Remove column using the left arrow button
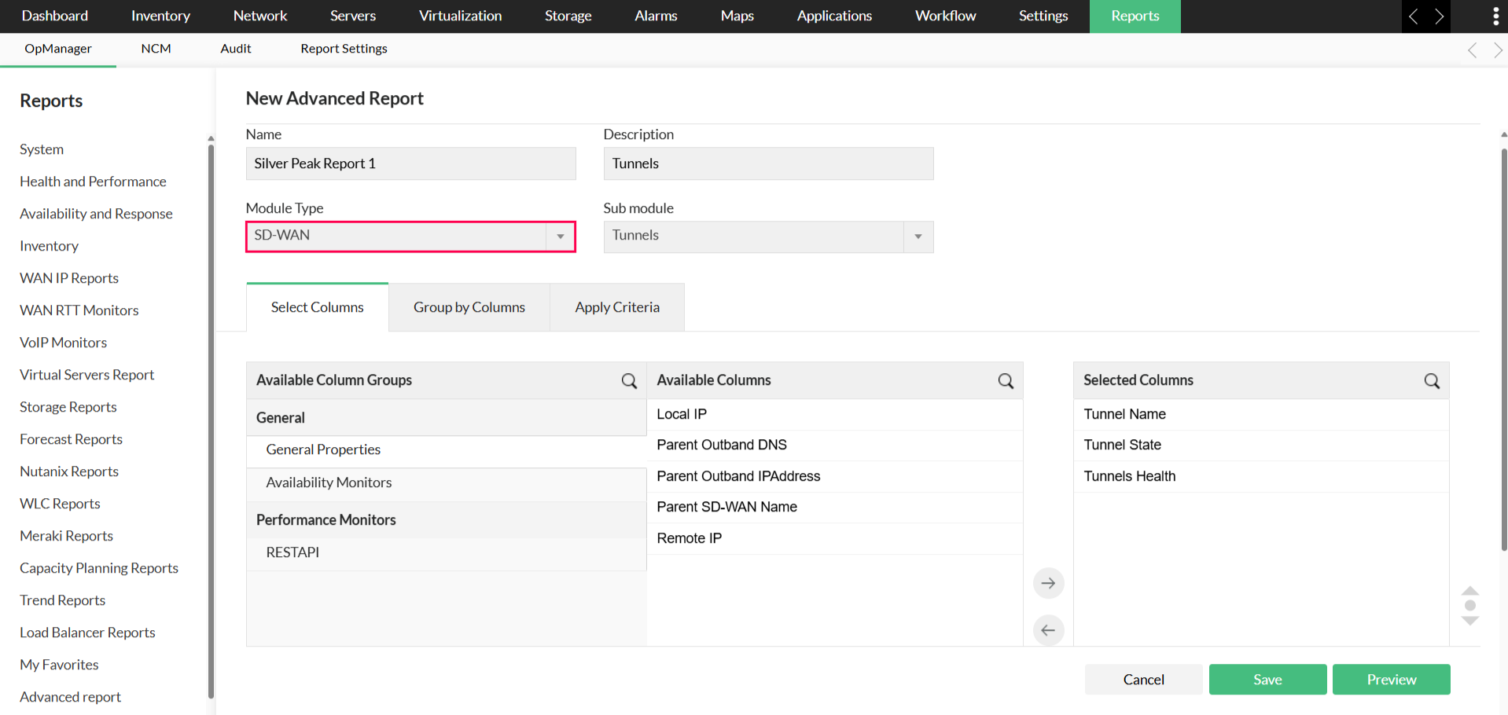The image size is (1508, 715). coord(1048,630)
